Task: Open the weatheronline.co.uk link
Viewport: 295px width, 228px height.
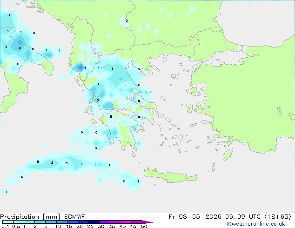Action: 256,224
